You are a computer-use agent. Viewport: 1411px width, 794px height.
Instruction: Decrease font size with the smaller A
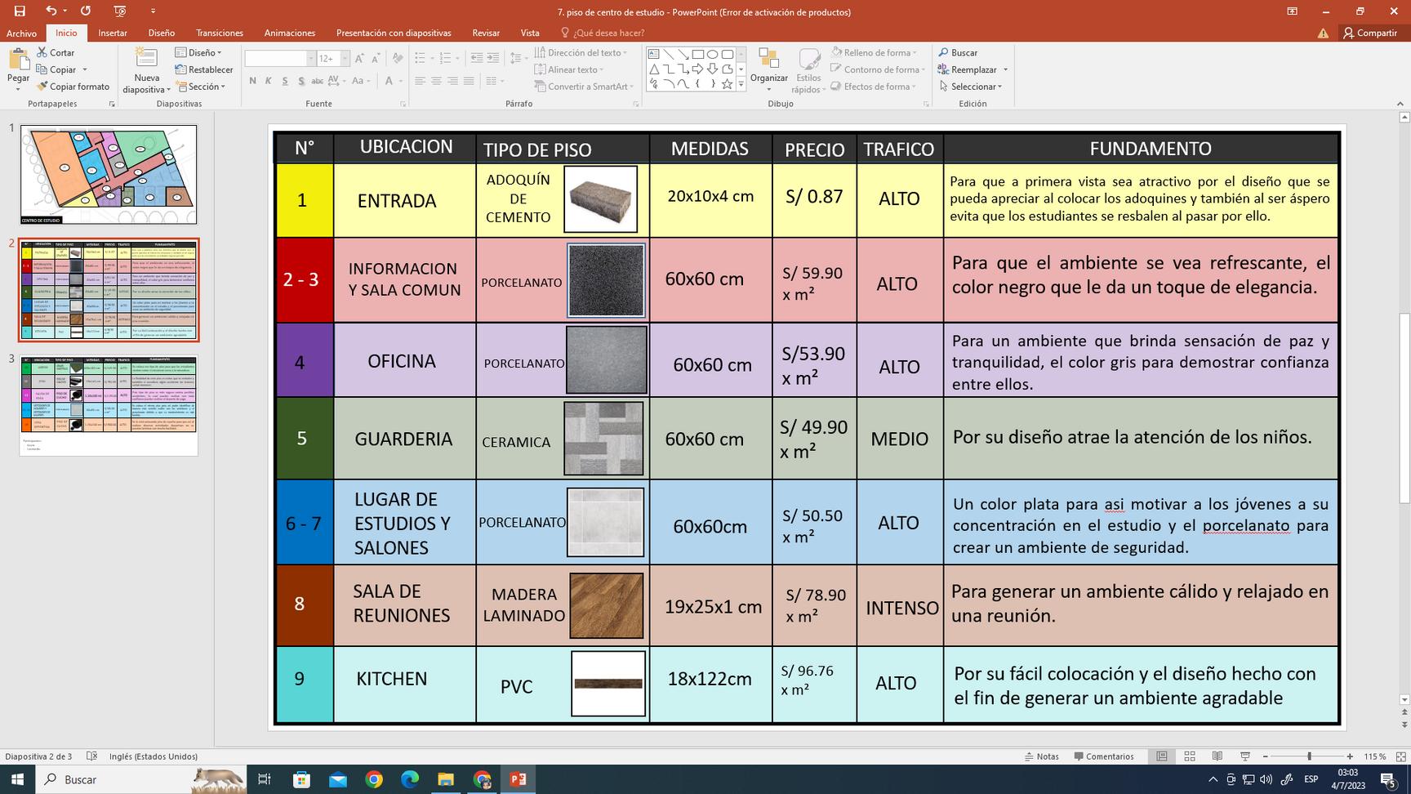(x=375, y=58)
